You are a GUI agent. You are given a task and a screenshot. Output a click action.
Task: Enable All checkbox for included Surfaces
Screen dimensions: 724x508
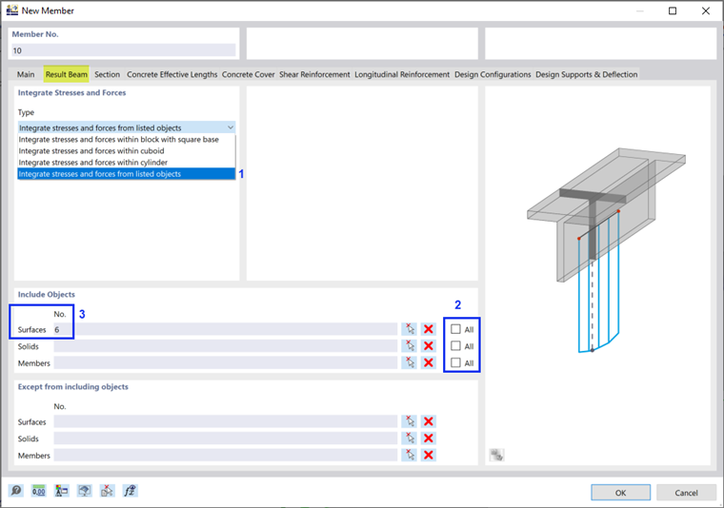click(455, 329)
